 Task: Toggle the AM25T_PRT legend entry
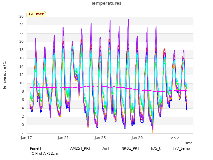[x=77, y=148]
